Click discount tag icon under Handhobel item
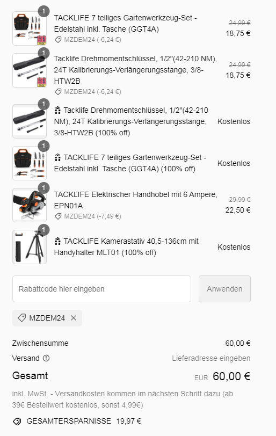 pos(58,216)
